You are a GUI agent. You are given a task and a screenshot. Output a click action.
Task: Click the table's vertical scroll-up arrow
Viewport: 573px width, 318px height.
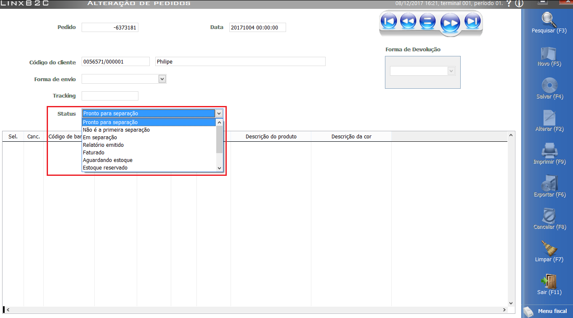click(512, 135)
